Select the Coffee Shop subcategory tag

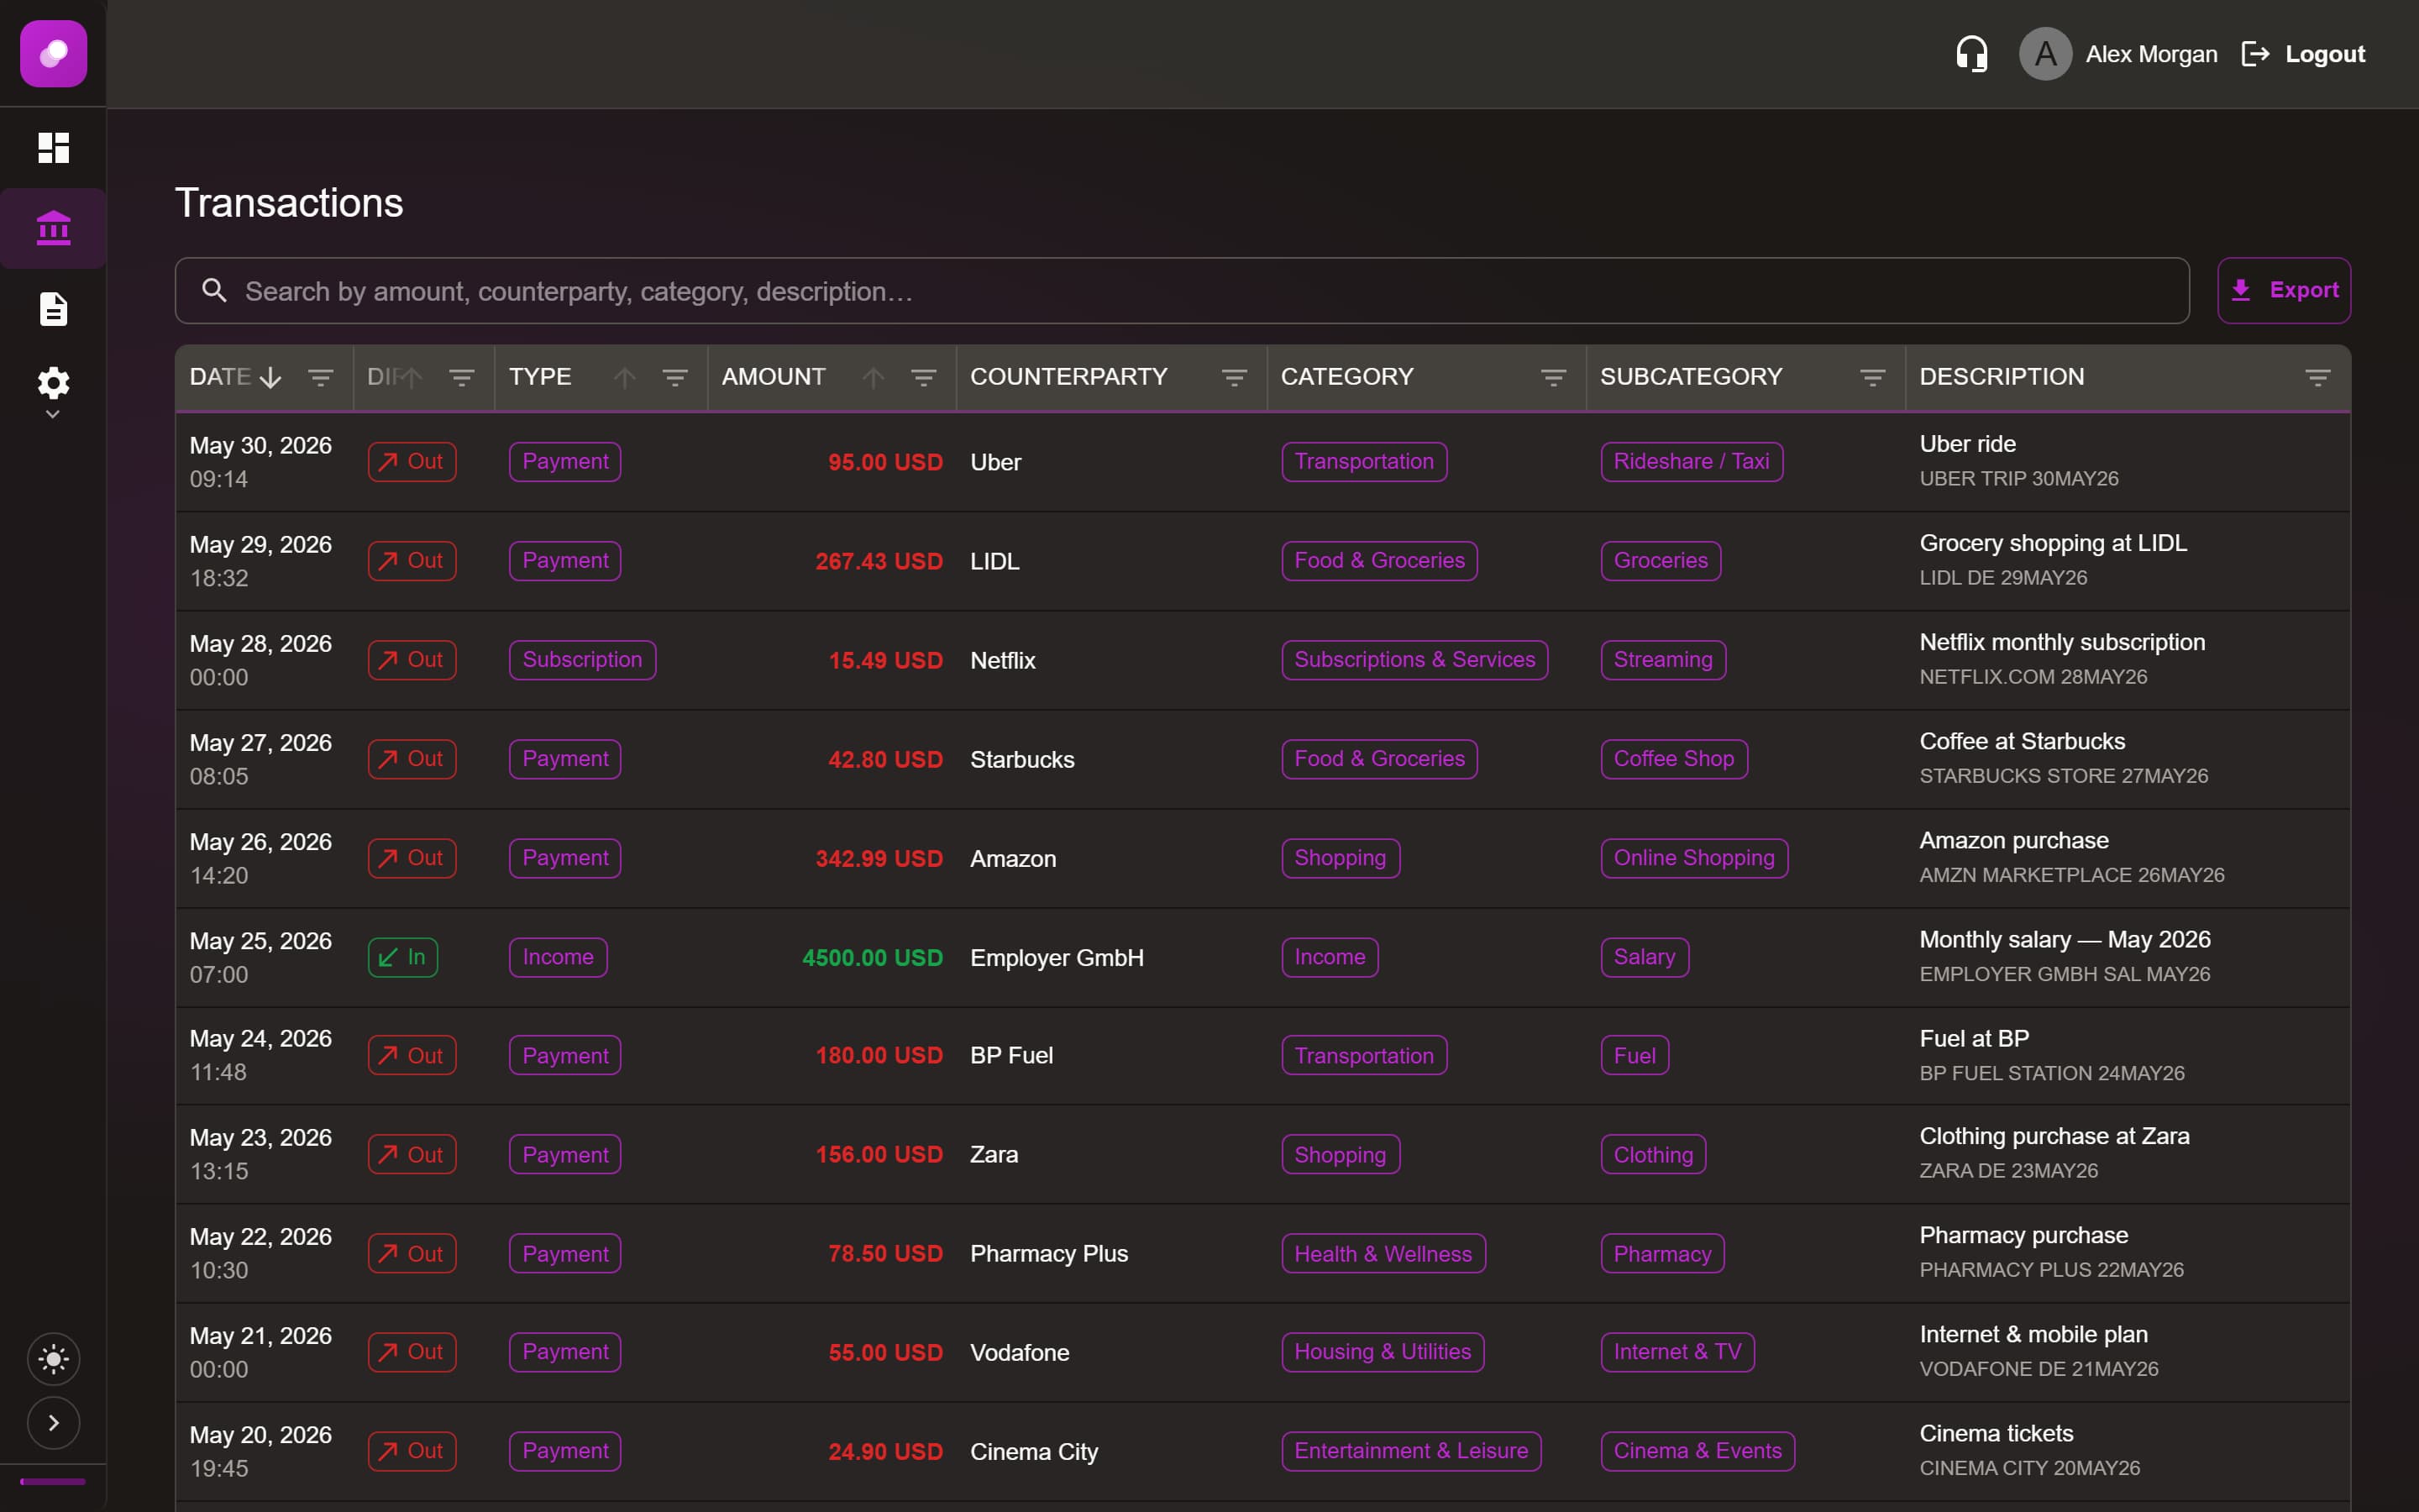coord(1673,759)
